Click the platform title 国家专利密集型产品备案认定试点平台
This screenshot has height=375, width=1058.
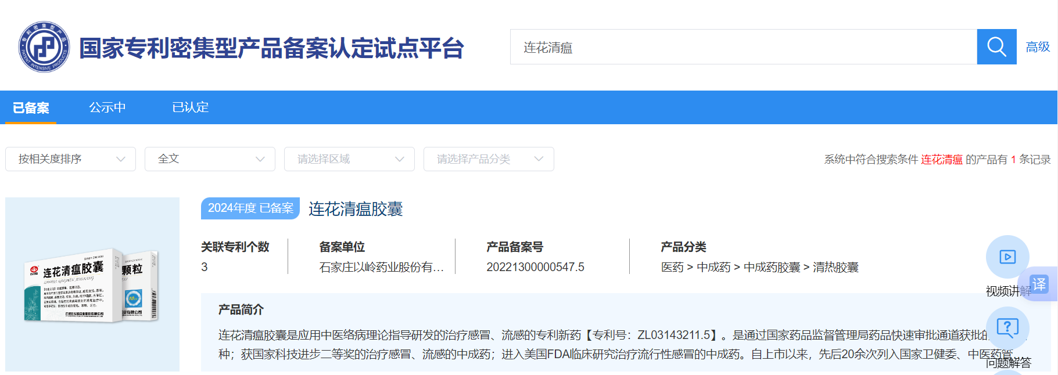(x=271, y=48)
